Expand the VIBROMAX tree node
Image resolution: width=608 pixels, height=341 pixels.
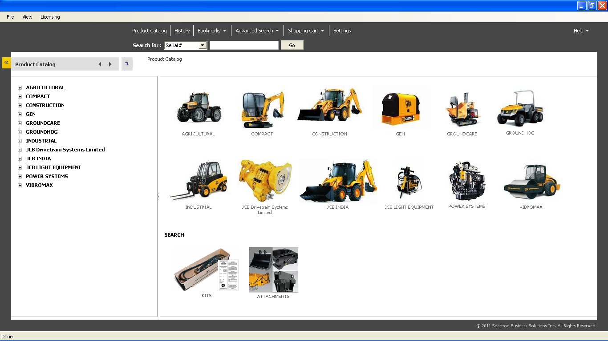20,185
